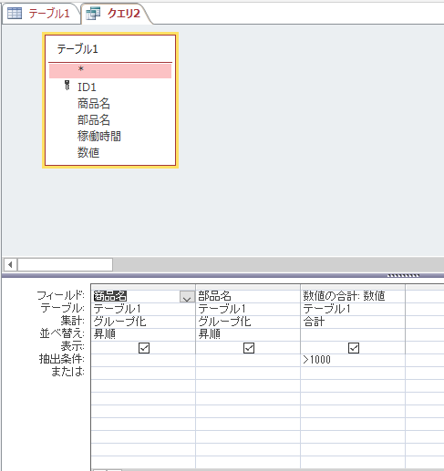Select the asterisk all-fields row in テーブル1
The height and width of the screenshot is (471, 444).
(x=110, y=70)
